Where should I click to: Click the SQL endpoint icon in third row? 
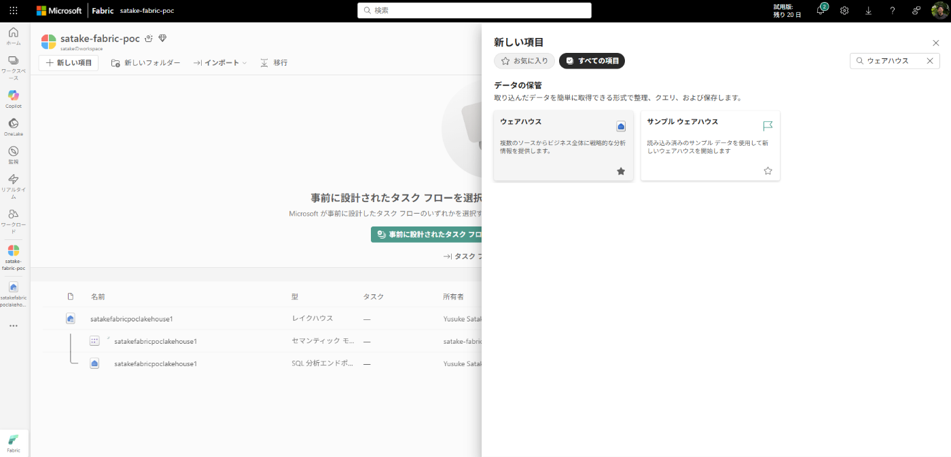[x=94, y=363]
